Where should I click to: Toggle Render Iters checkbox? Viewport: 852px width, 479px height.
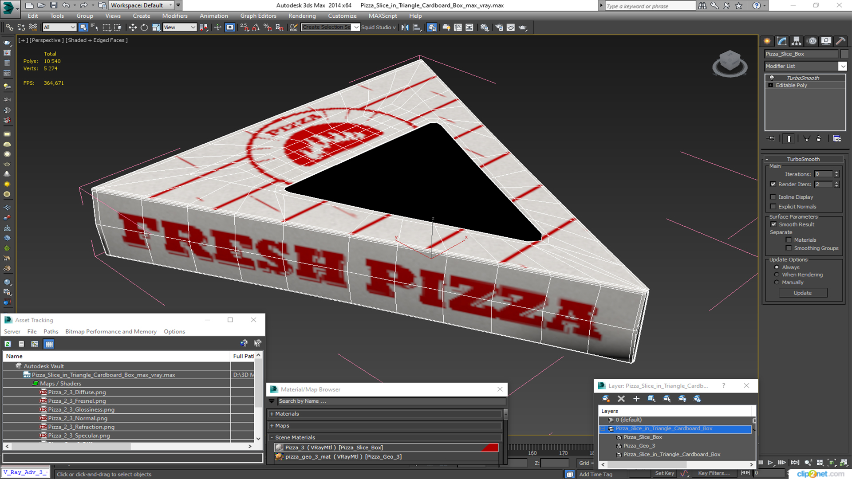pos(773,184)
